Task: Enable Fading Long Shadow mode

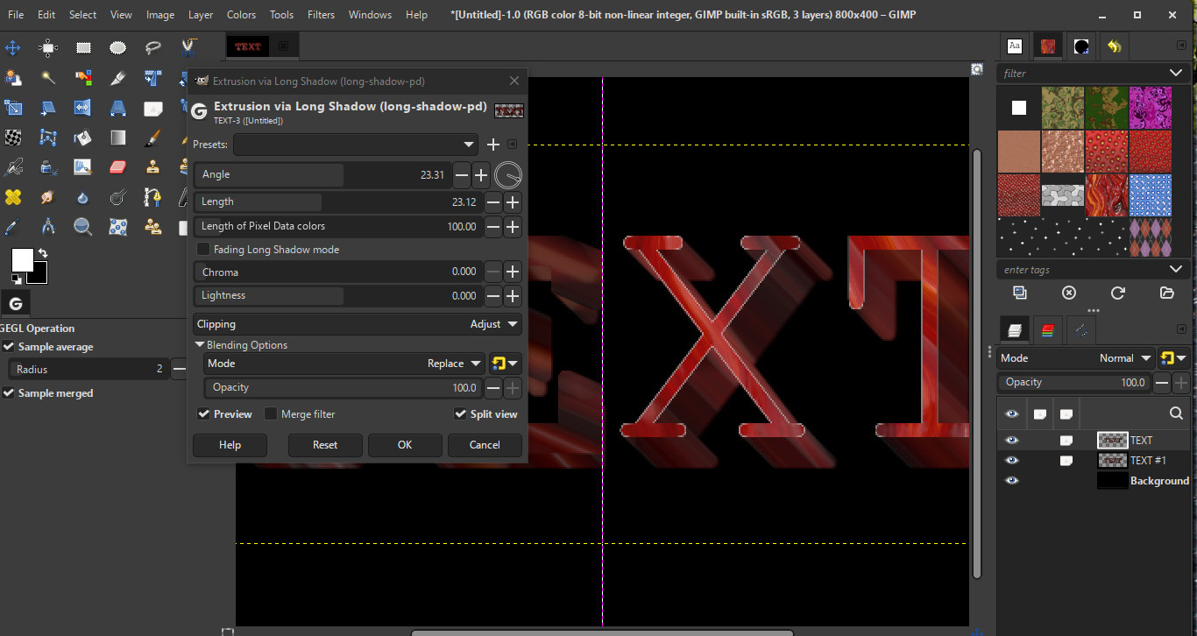Action: click(202, 249)
